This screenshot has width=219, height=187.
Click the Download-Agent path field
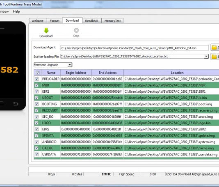pyautogui.click(x=135, y=48)
